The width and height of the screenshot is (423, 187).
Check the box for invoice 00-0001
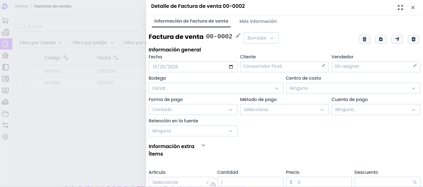24,83
